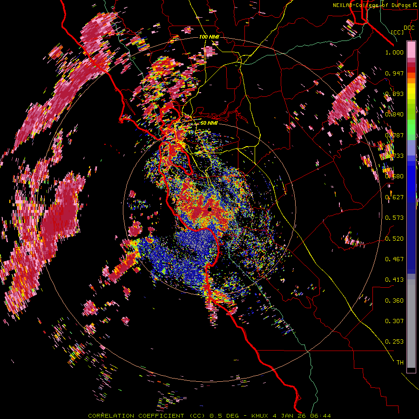
Task: Click the gray lower color bar segment
Action: (x=411, y=324)
